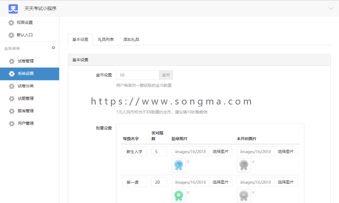Click the gear icon beside 权限设置

tap(11, 23)
